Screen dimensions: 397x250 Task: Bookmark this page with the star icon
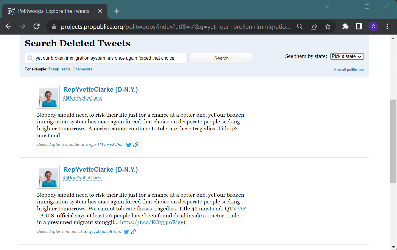328,27
